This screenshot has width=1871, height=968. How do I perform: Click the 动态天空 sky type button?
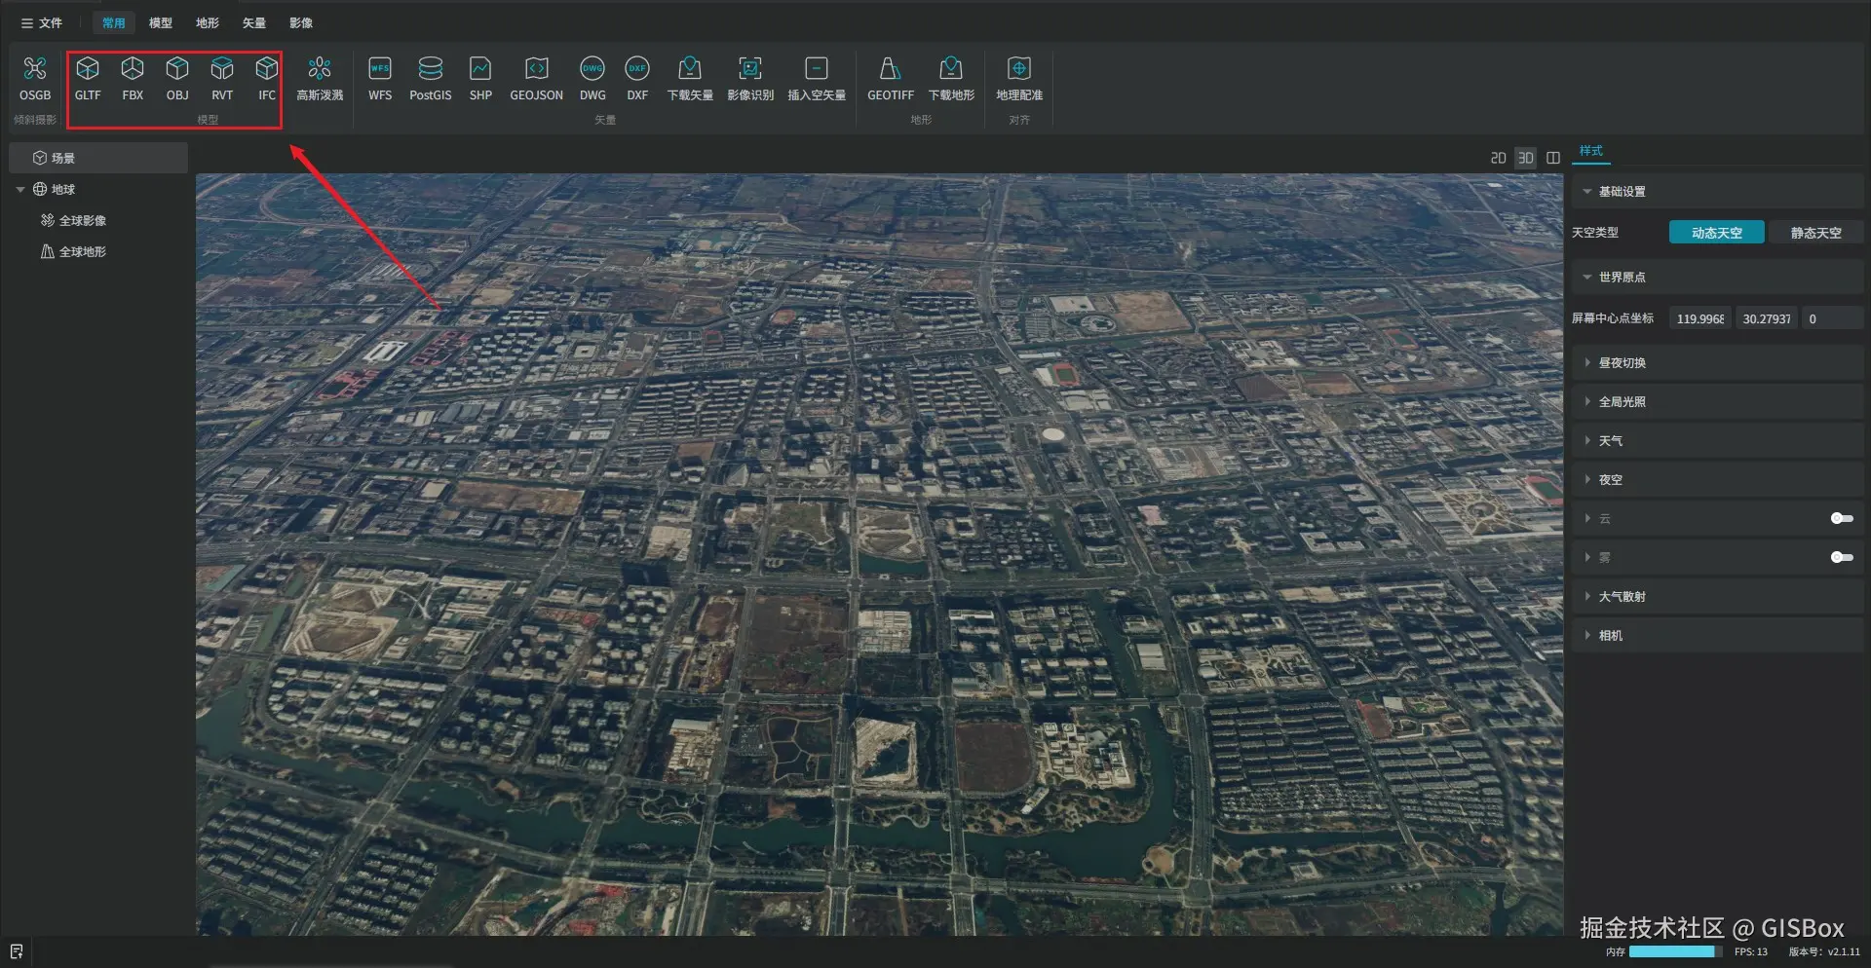point(1716,233)
